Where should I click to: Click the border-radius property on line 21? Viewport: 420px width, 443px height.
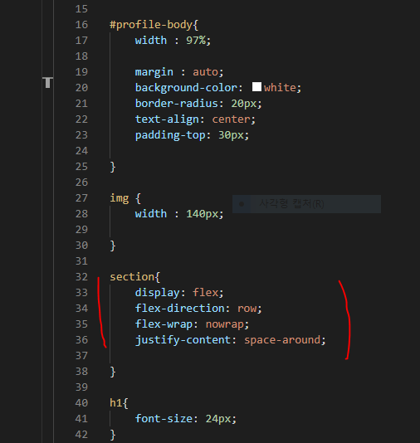tap(177, 104)
